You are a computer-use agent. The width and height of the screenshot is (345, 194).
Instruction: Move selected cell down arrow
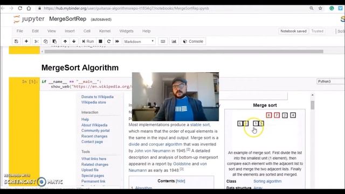tap(74, 41)
